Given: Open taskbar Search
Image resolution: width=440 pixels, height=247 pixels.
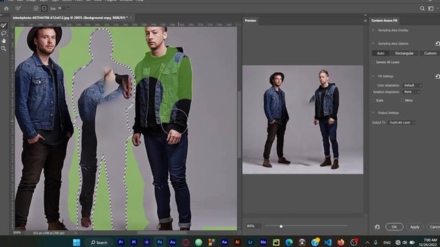Looking at the screenshot, I should pos(99,242).
